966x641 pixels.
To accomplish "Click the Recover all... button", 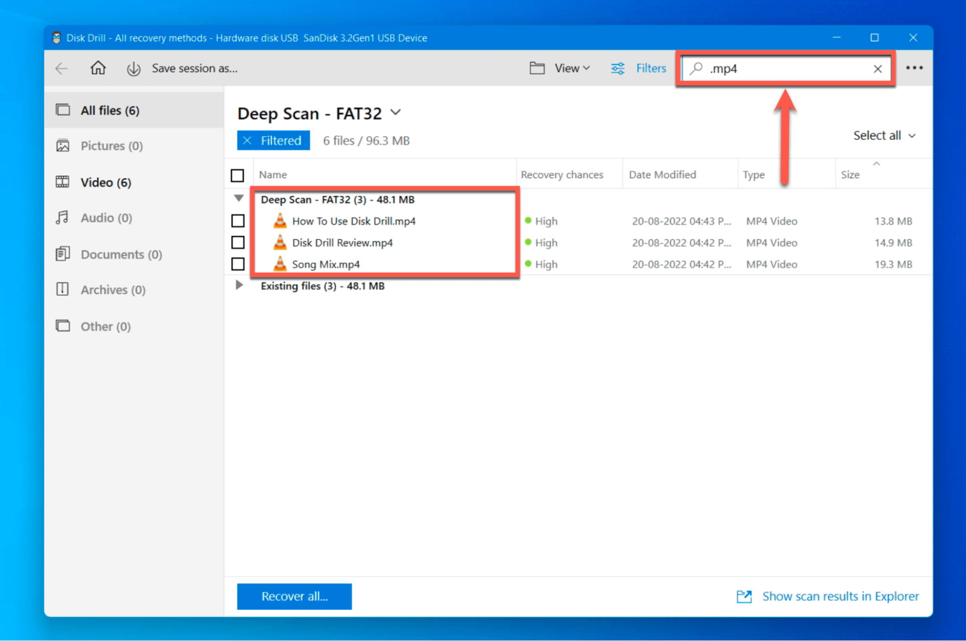I will coord(294,597).
